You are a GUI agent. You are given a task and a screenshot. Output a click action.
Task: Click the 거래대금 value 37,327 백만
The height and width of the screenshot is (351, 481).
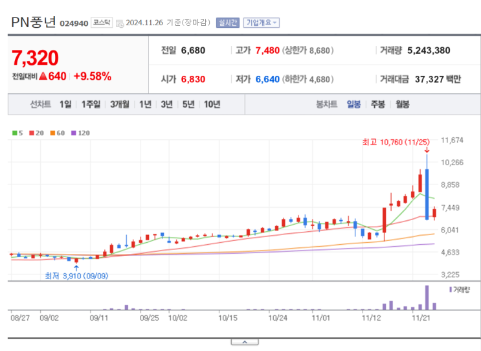[438, 79]
